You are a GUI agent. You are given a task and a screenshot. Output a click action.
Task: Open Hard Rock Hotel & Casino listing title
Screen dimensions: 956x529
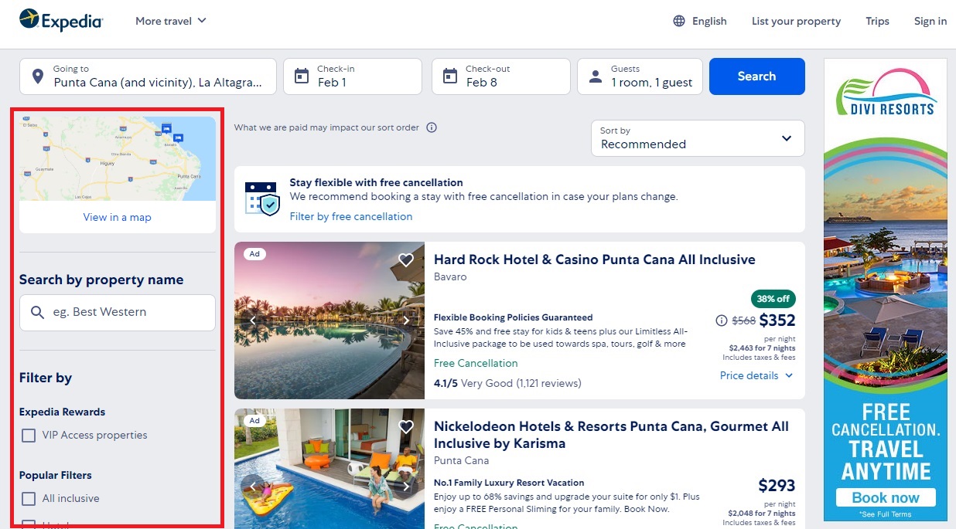(595, 259)
